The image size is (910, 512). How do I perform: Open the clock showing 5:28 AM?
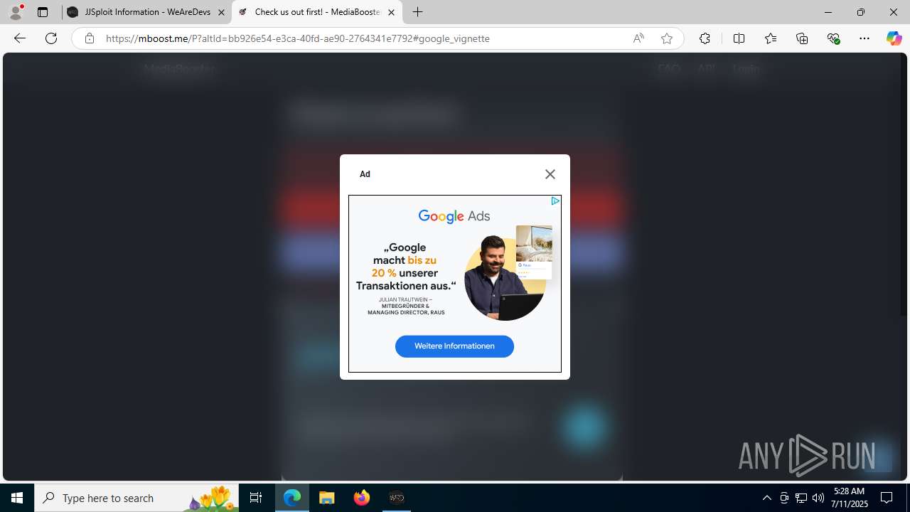(x=850, y=498)
